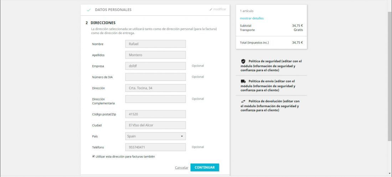Click the Empresa input field
The height and width of the screenshot is (177, 392).
pos(155,66)
